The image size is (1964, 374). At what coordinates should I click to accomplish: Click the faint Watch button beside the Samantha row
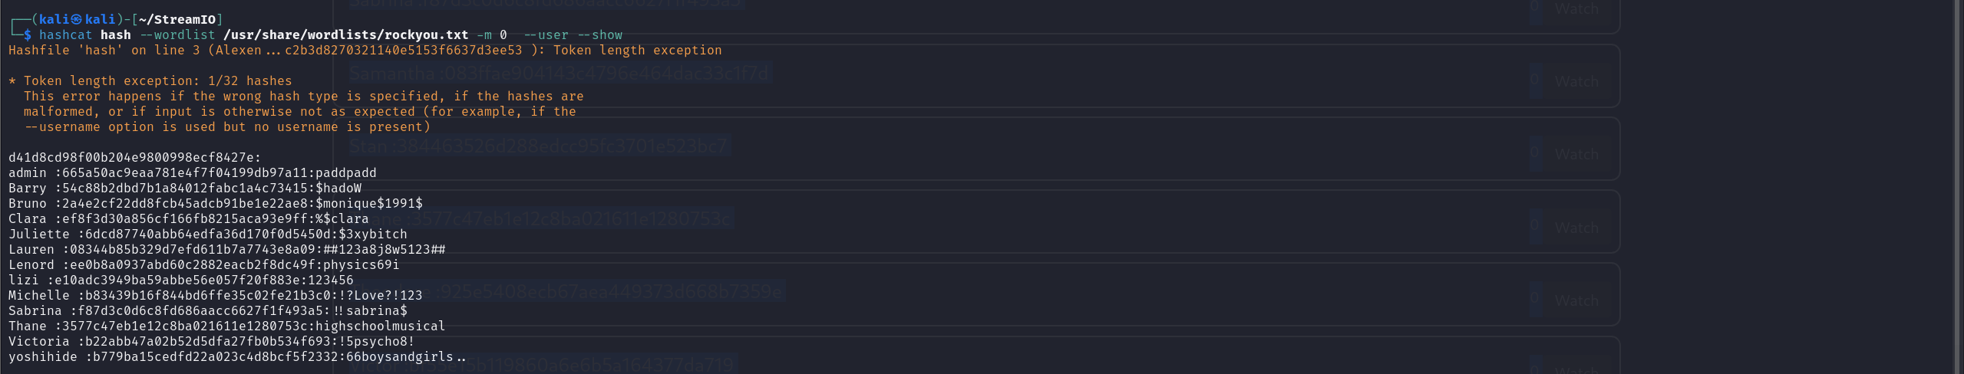(x=1576, y=81)
